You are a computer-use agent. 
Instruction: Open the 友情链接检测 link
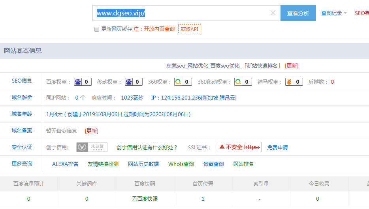[x=103, y=164]
